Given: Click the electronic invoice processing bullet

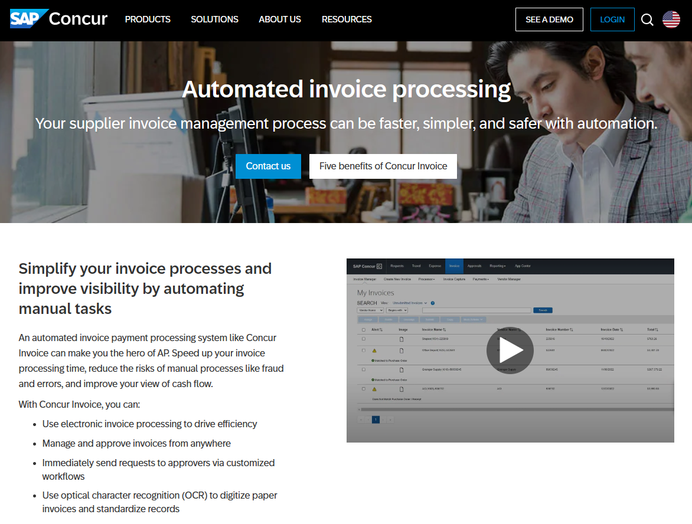Looking at the screenshot, I should [x=149, y=424].
